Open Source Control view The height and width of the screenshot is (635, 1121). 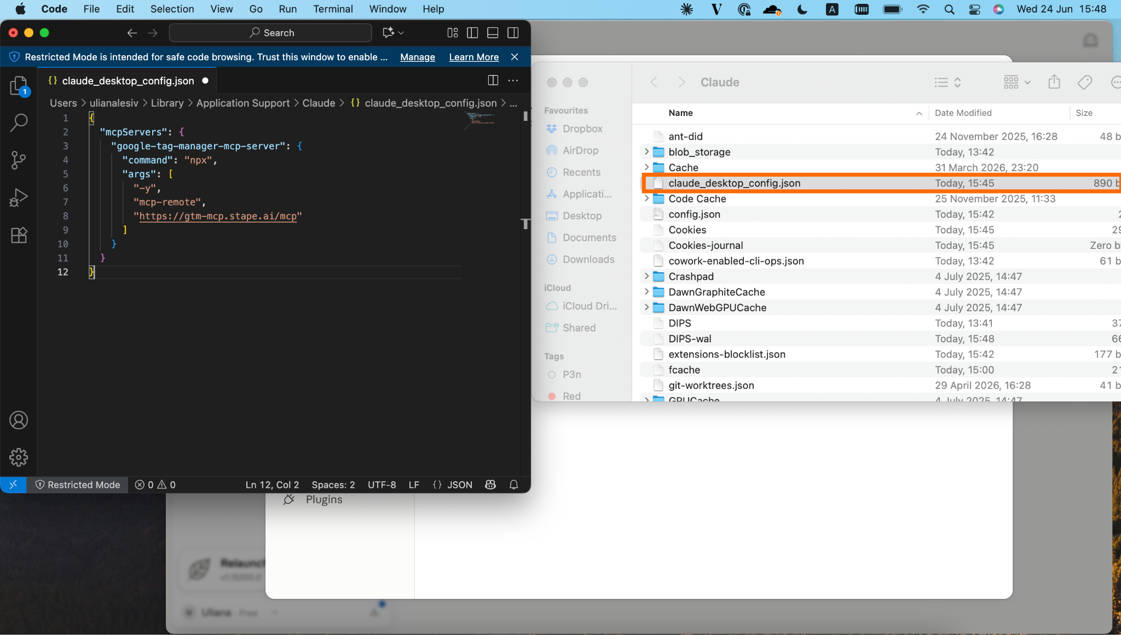click(19, 160)
